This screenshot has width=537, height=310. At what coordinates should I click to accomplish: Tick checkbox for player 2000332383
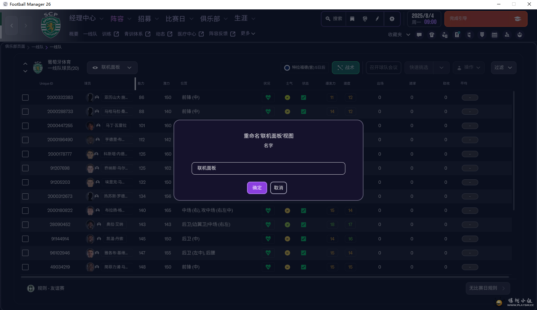point(26,98)
